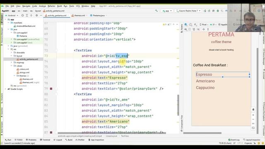Viewport: 265px width, 149px height.
Task: Collapse the res folder
Action: coord(8,49)
